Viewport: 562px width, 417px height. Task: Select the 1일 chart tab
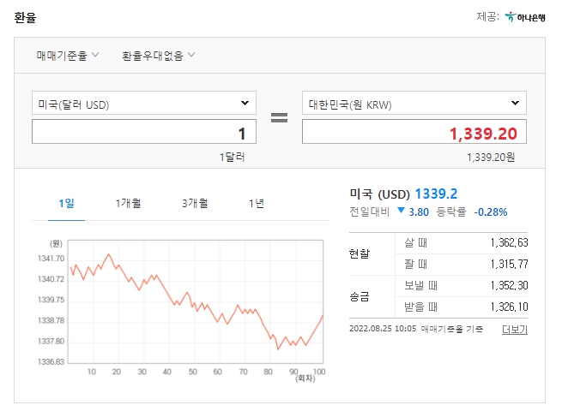point(66,204)
